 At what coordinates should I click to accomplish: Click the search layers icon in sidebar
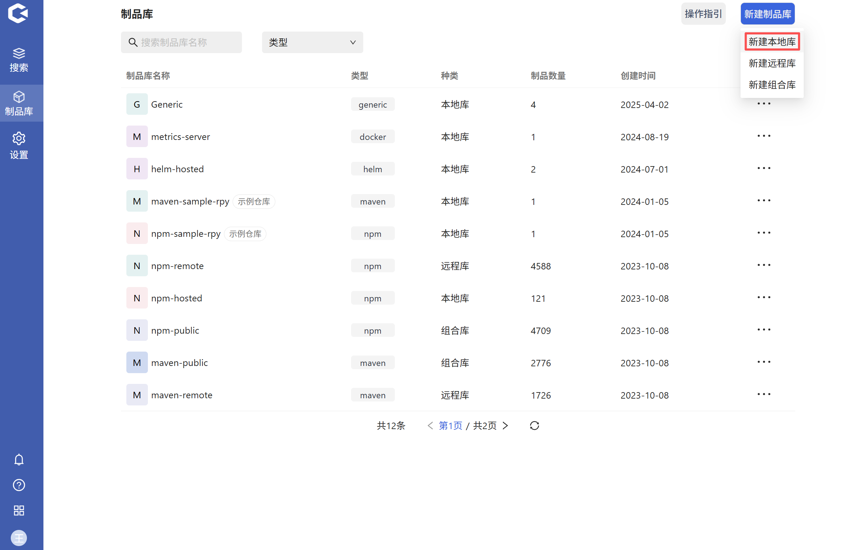pyautogui.click(x=19, y=53)
